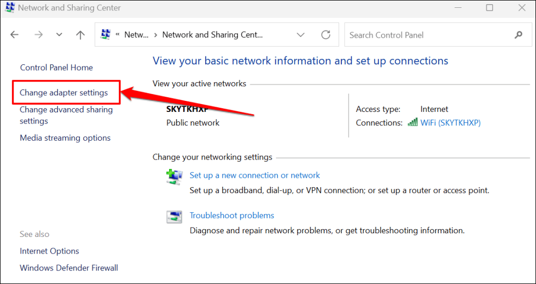Open Change adapter settings

tap(64, 93)
